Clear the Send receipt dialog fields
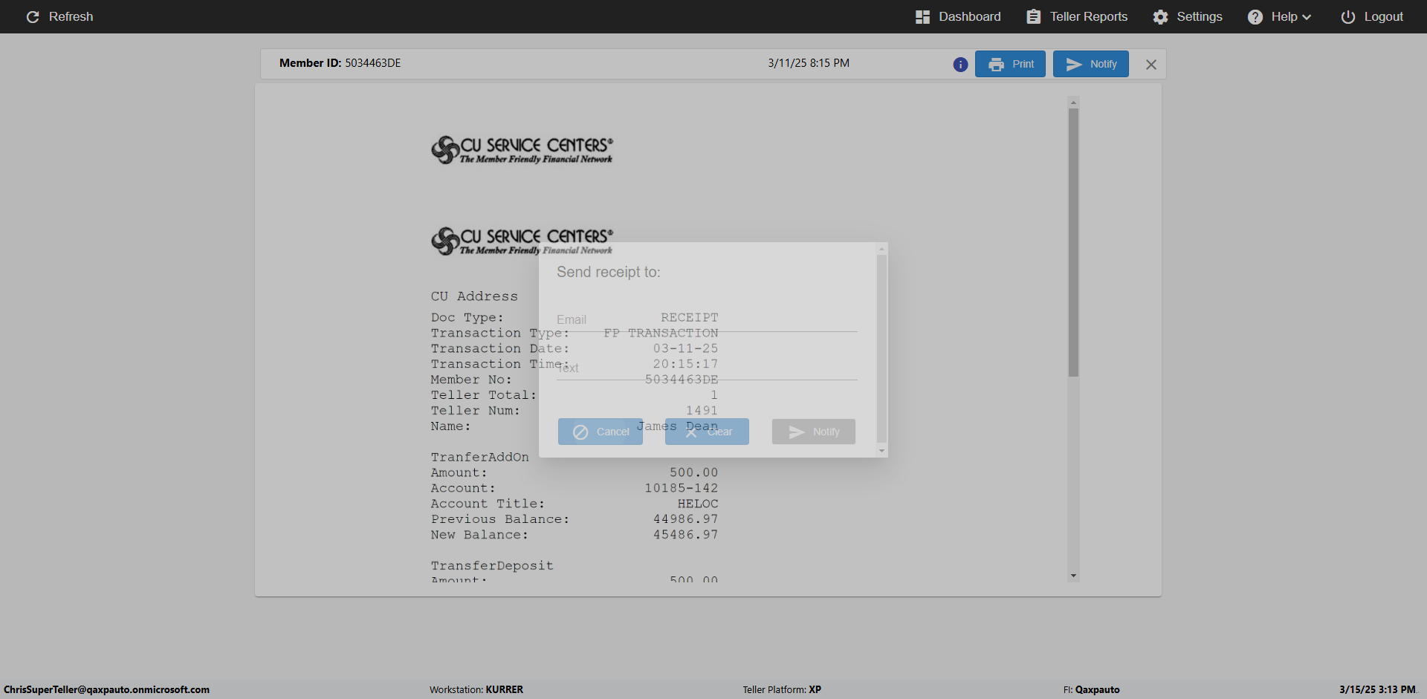The image size is (1427, 699). tap(707, 432)
